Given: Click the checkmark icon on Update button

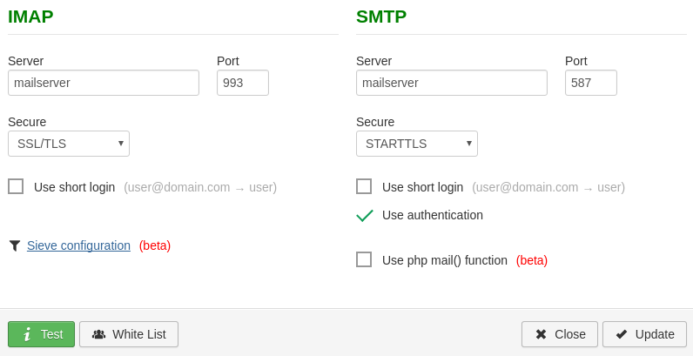Looking at the screenshot, I should click(622, 334).
